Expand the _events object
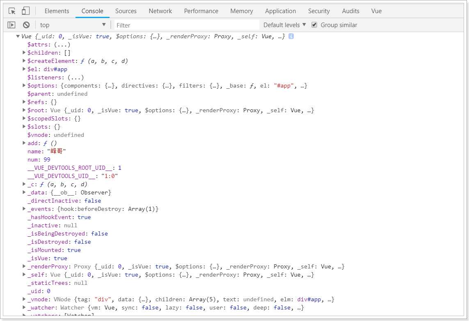The height and width of the screenshot is (321, 469). [x=24, y=209]
